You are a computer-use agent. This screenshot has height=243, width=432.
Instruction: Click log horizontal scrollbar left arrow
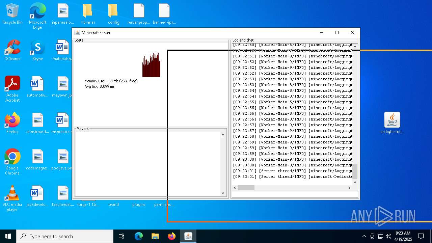click(x=235, y=188)
